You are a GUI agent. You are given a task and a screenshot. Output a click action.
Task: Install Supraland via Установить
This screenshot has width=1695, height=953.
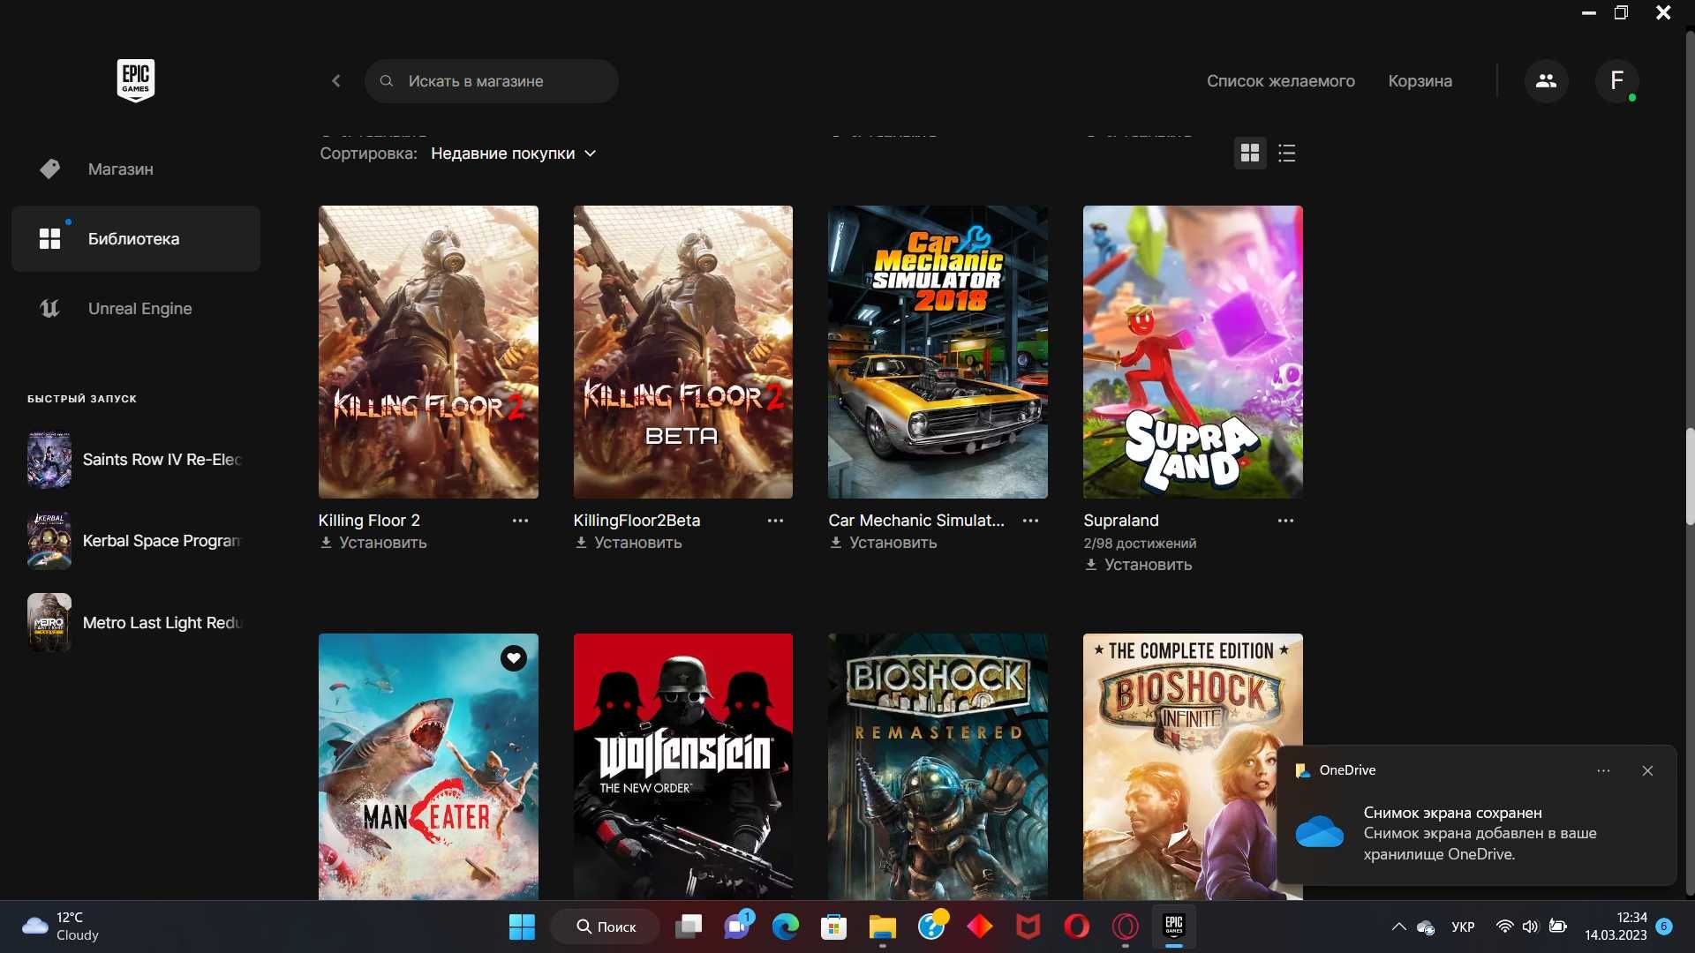coord(1138,565)
